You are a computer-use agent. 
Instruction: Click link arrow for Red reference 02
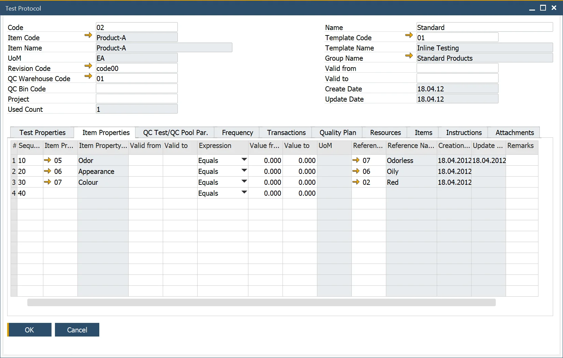[x=356, y=182]
